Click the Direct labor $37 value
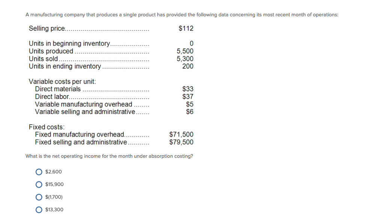 189,97
